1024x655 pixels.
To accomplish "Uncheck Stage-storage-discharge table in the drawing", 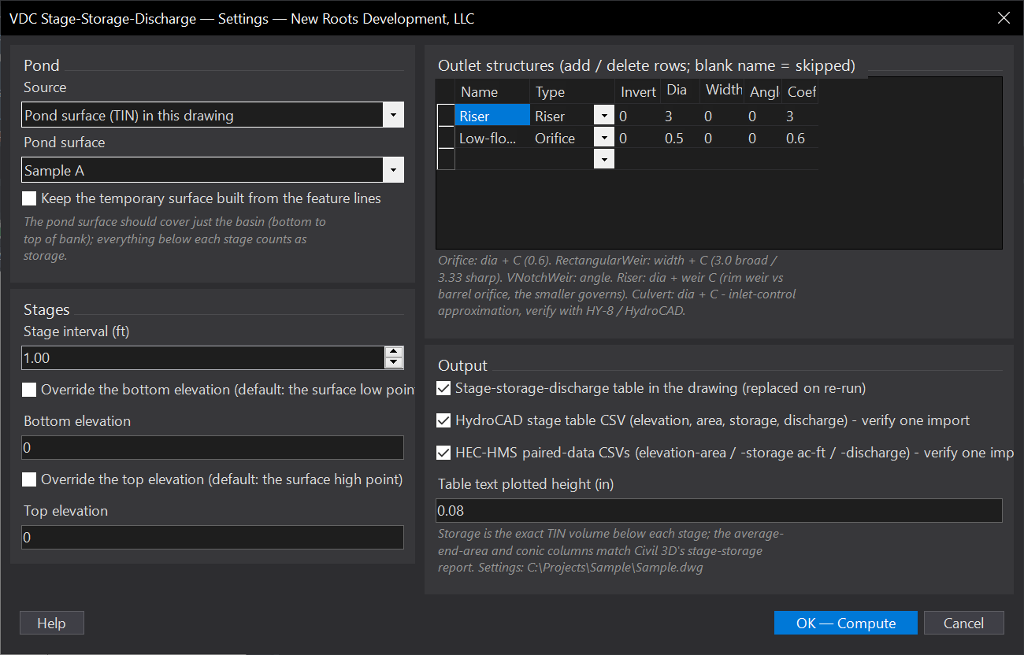I will click(x=443, y=388).
